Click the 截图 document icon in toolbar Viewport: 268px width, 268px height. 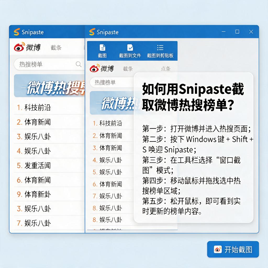102,48
